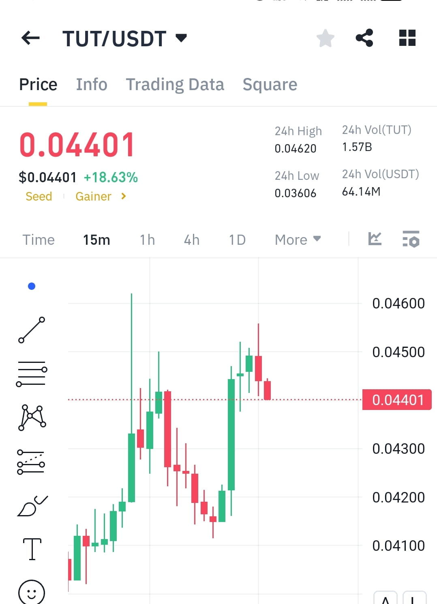Tap the Seed label

39,196
